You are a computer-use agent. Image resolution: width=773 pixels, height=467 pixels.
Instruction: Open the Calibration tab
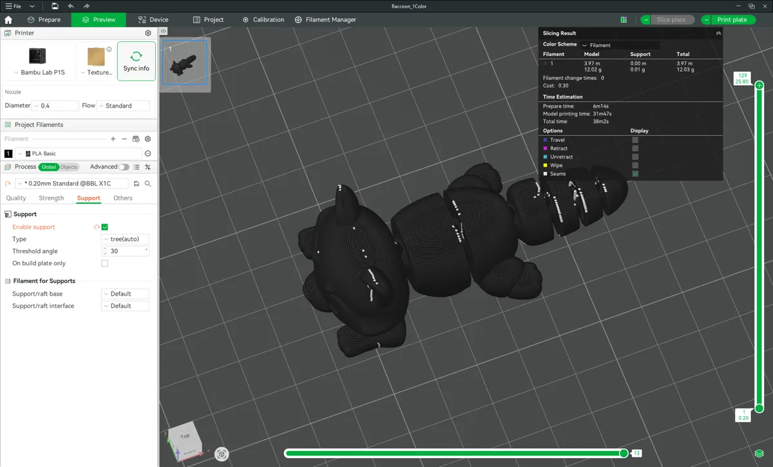(263, 20)
